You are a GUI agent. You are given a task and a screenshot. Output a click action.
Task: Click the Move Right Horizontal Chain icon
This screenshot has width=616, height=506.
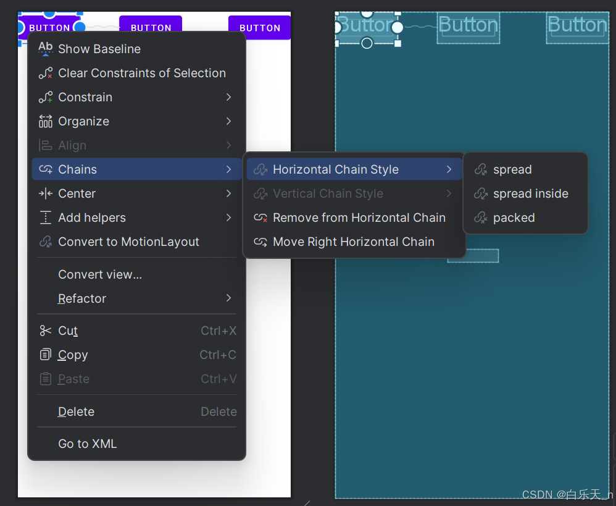pos(260,242)
